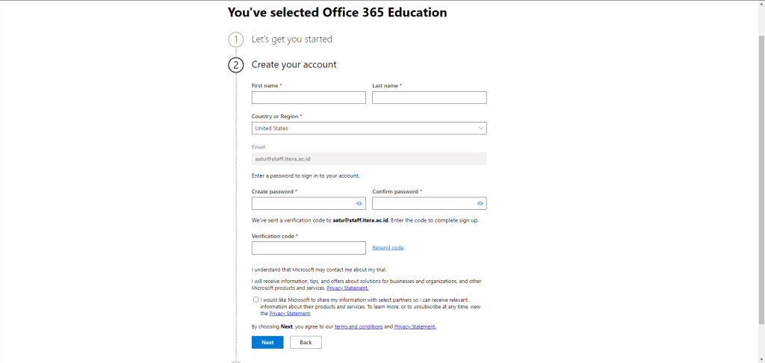
Task: Show password in Create password field
Action: [x=359, y=203]
